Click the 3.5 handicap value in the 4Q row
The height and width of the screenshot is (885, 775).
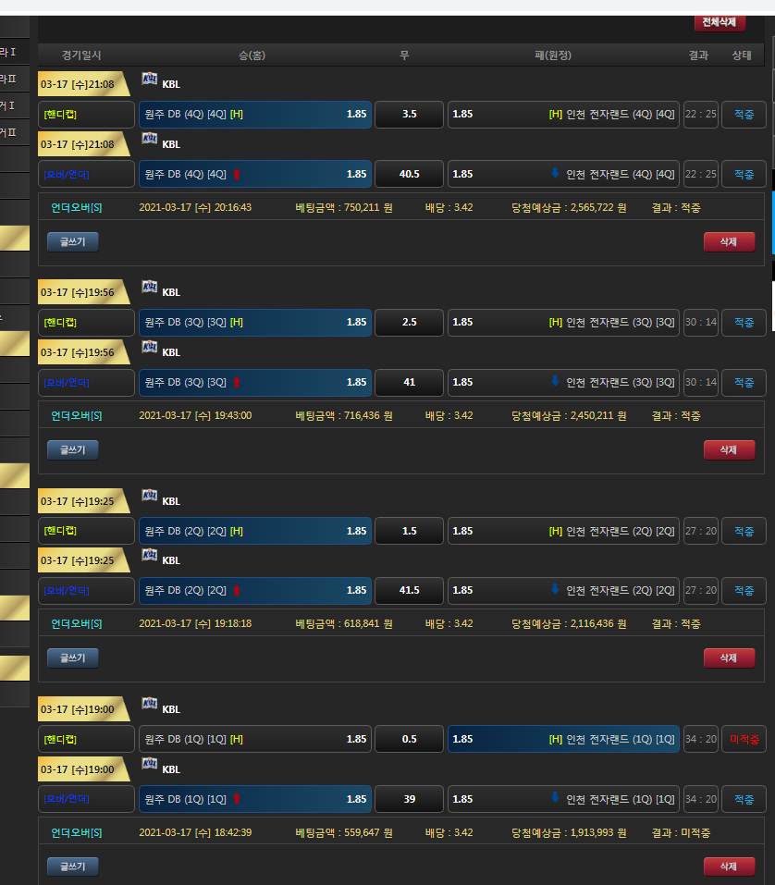(409, 115)
